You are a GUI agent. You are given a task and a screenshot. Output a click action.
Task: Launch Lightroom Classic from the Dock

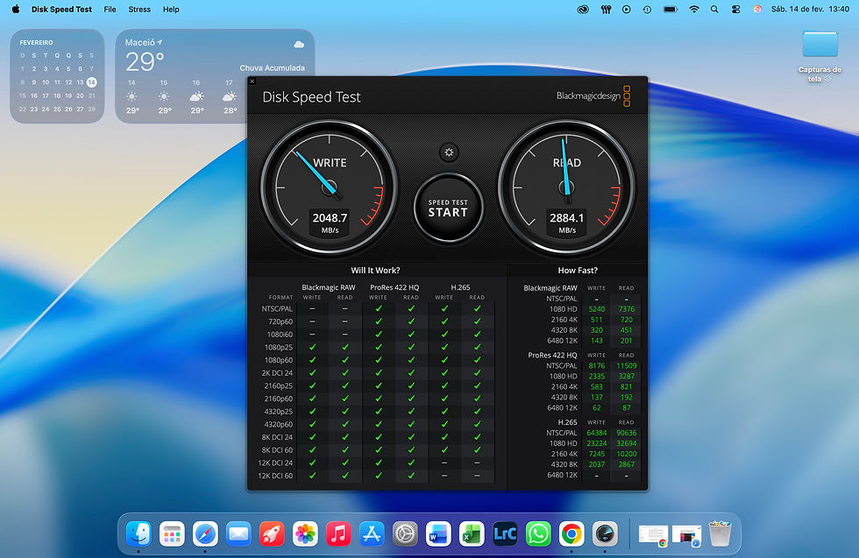505,533
